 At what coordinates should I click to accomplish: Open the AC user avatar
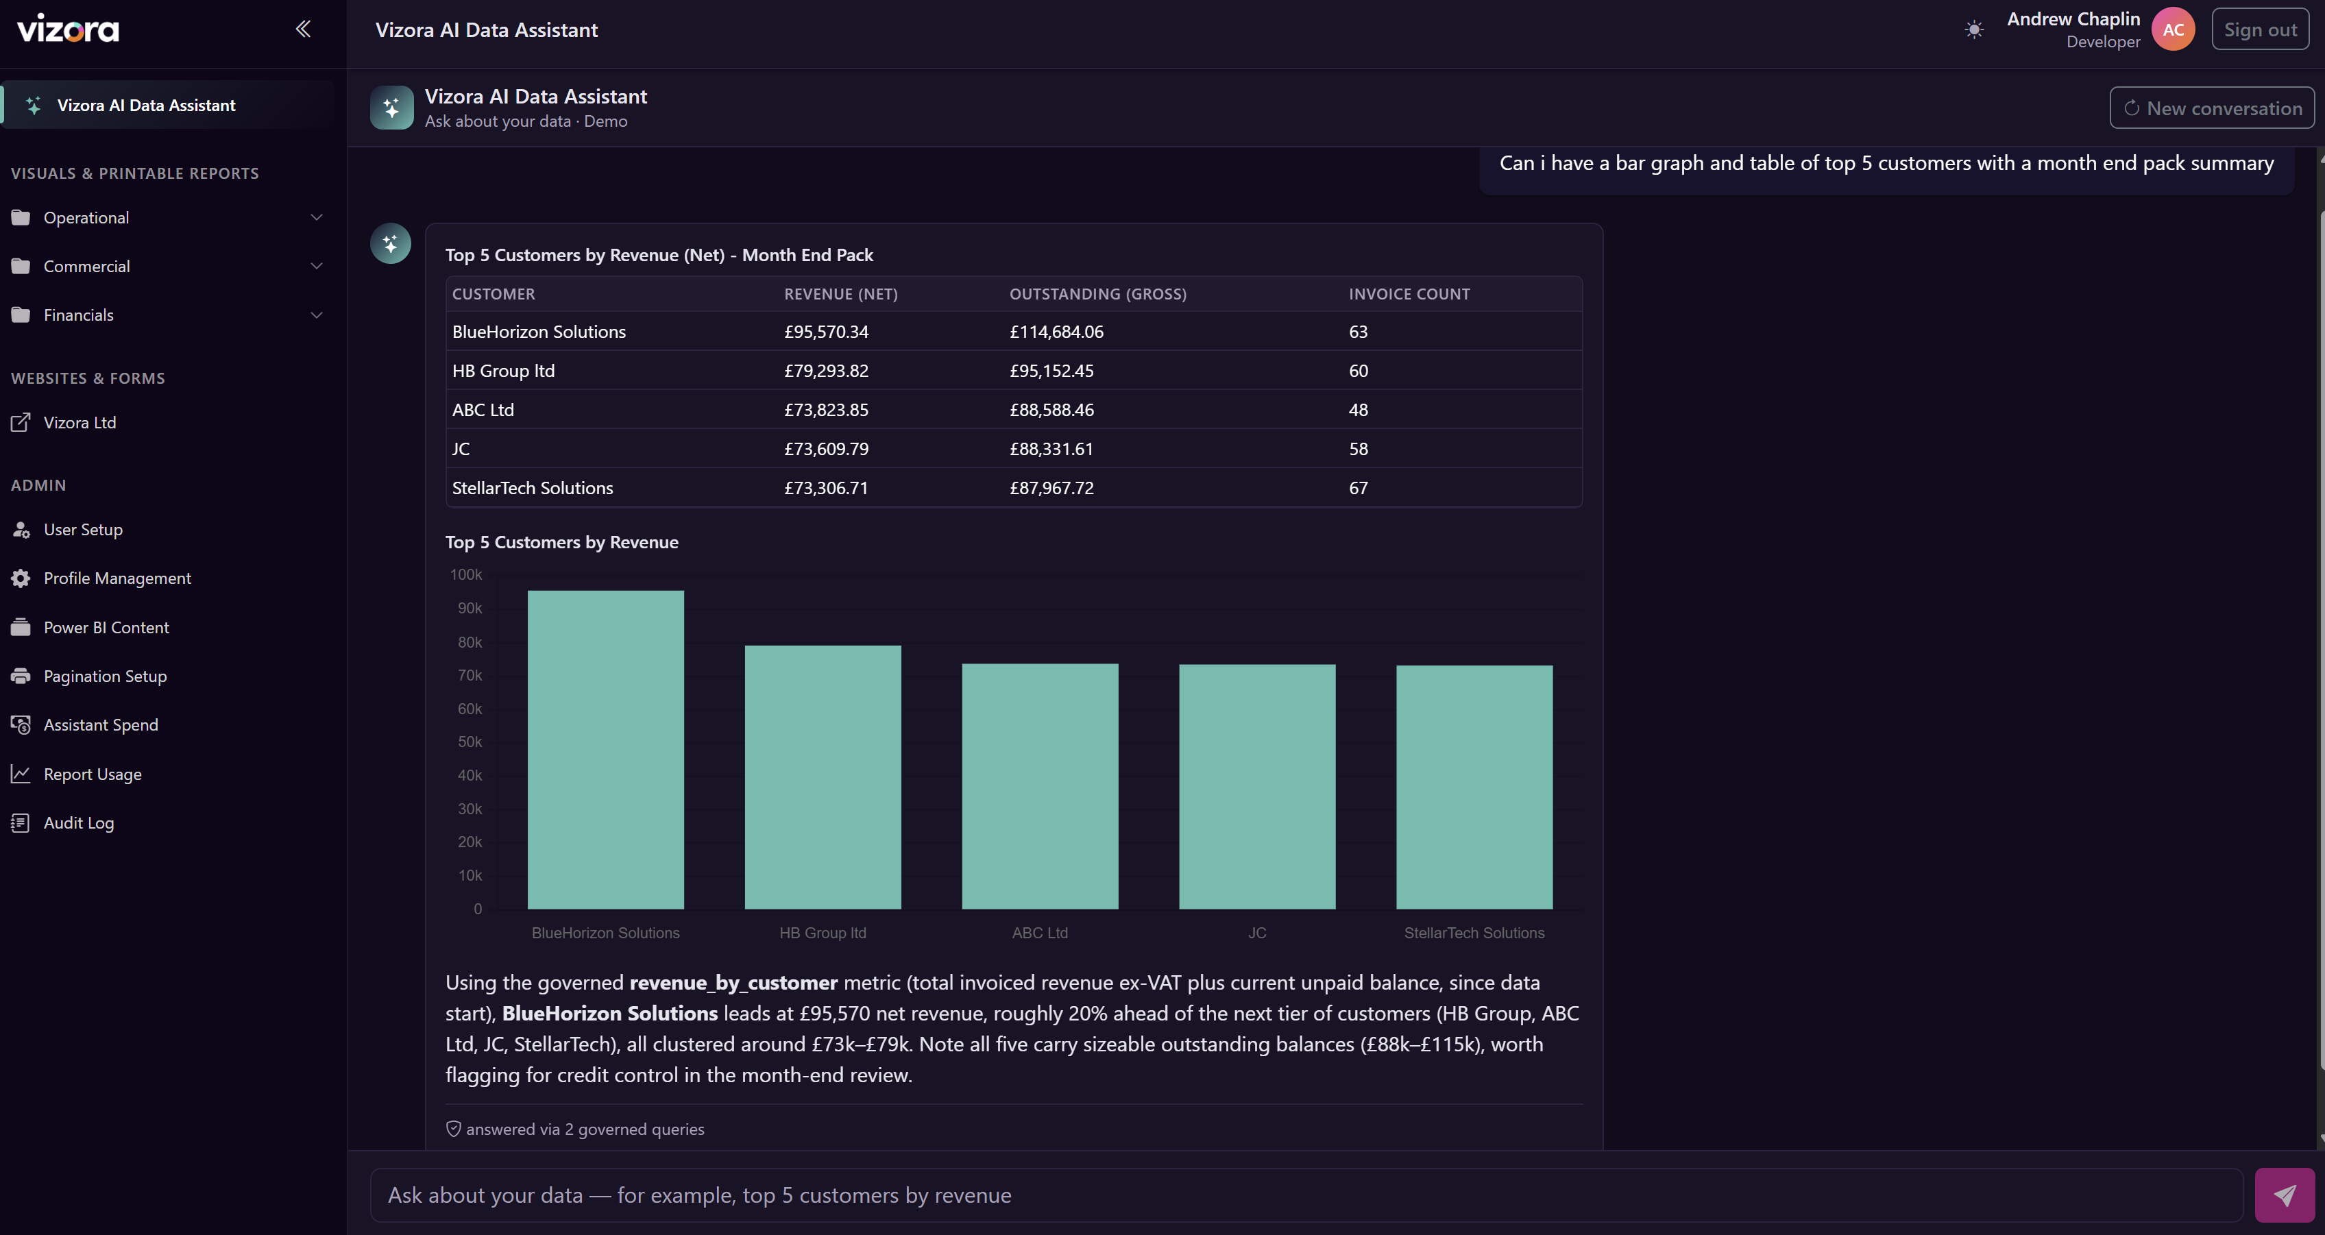[x=2172, y=29]
